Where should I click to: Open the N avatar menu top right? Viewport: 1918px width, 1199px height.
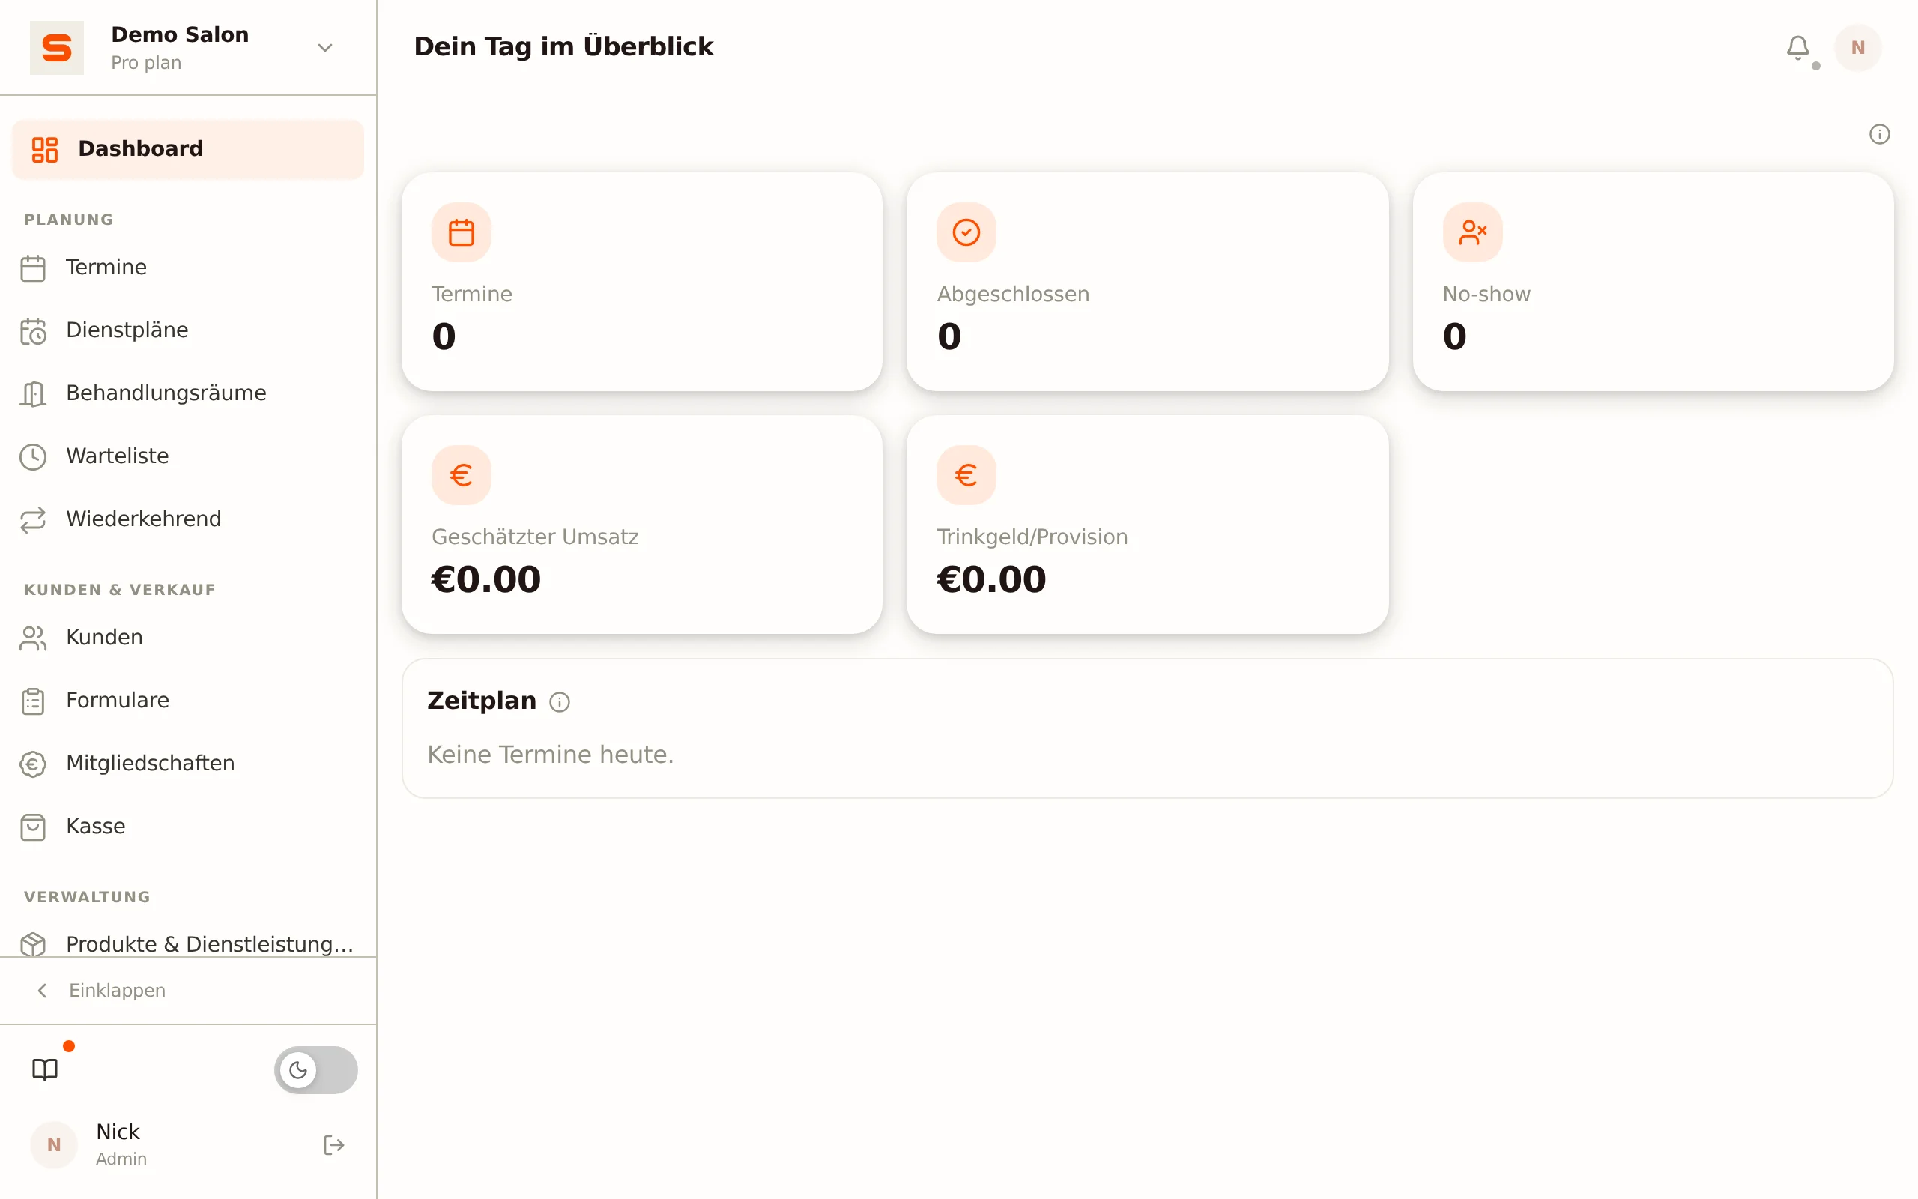pos(1857,47)
